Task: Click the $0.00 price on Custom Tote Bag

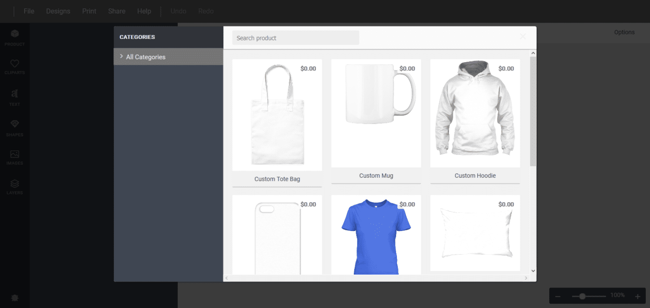Action: [x=308, y=69]
